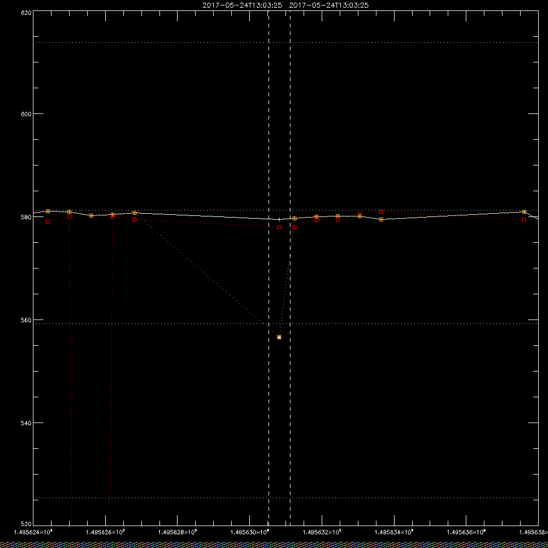The width and height of the screenshot is (548, 548).
Task: Click the y-axis label 540
Action: coord(26,423)
